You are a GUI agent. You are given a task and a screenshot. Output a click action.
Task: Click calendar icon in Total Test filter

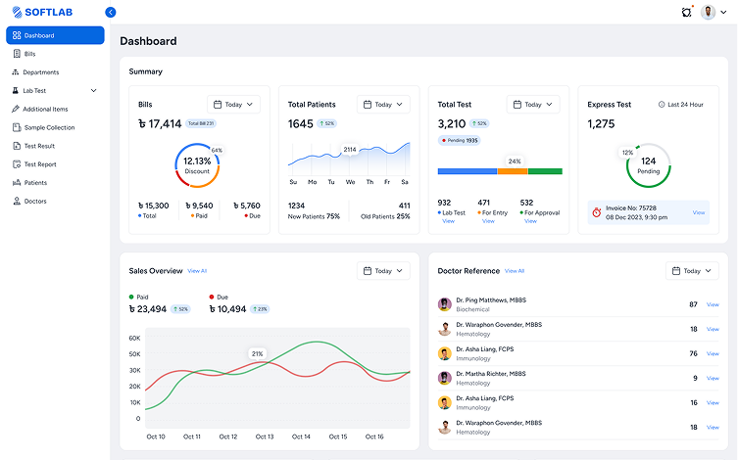517,105
